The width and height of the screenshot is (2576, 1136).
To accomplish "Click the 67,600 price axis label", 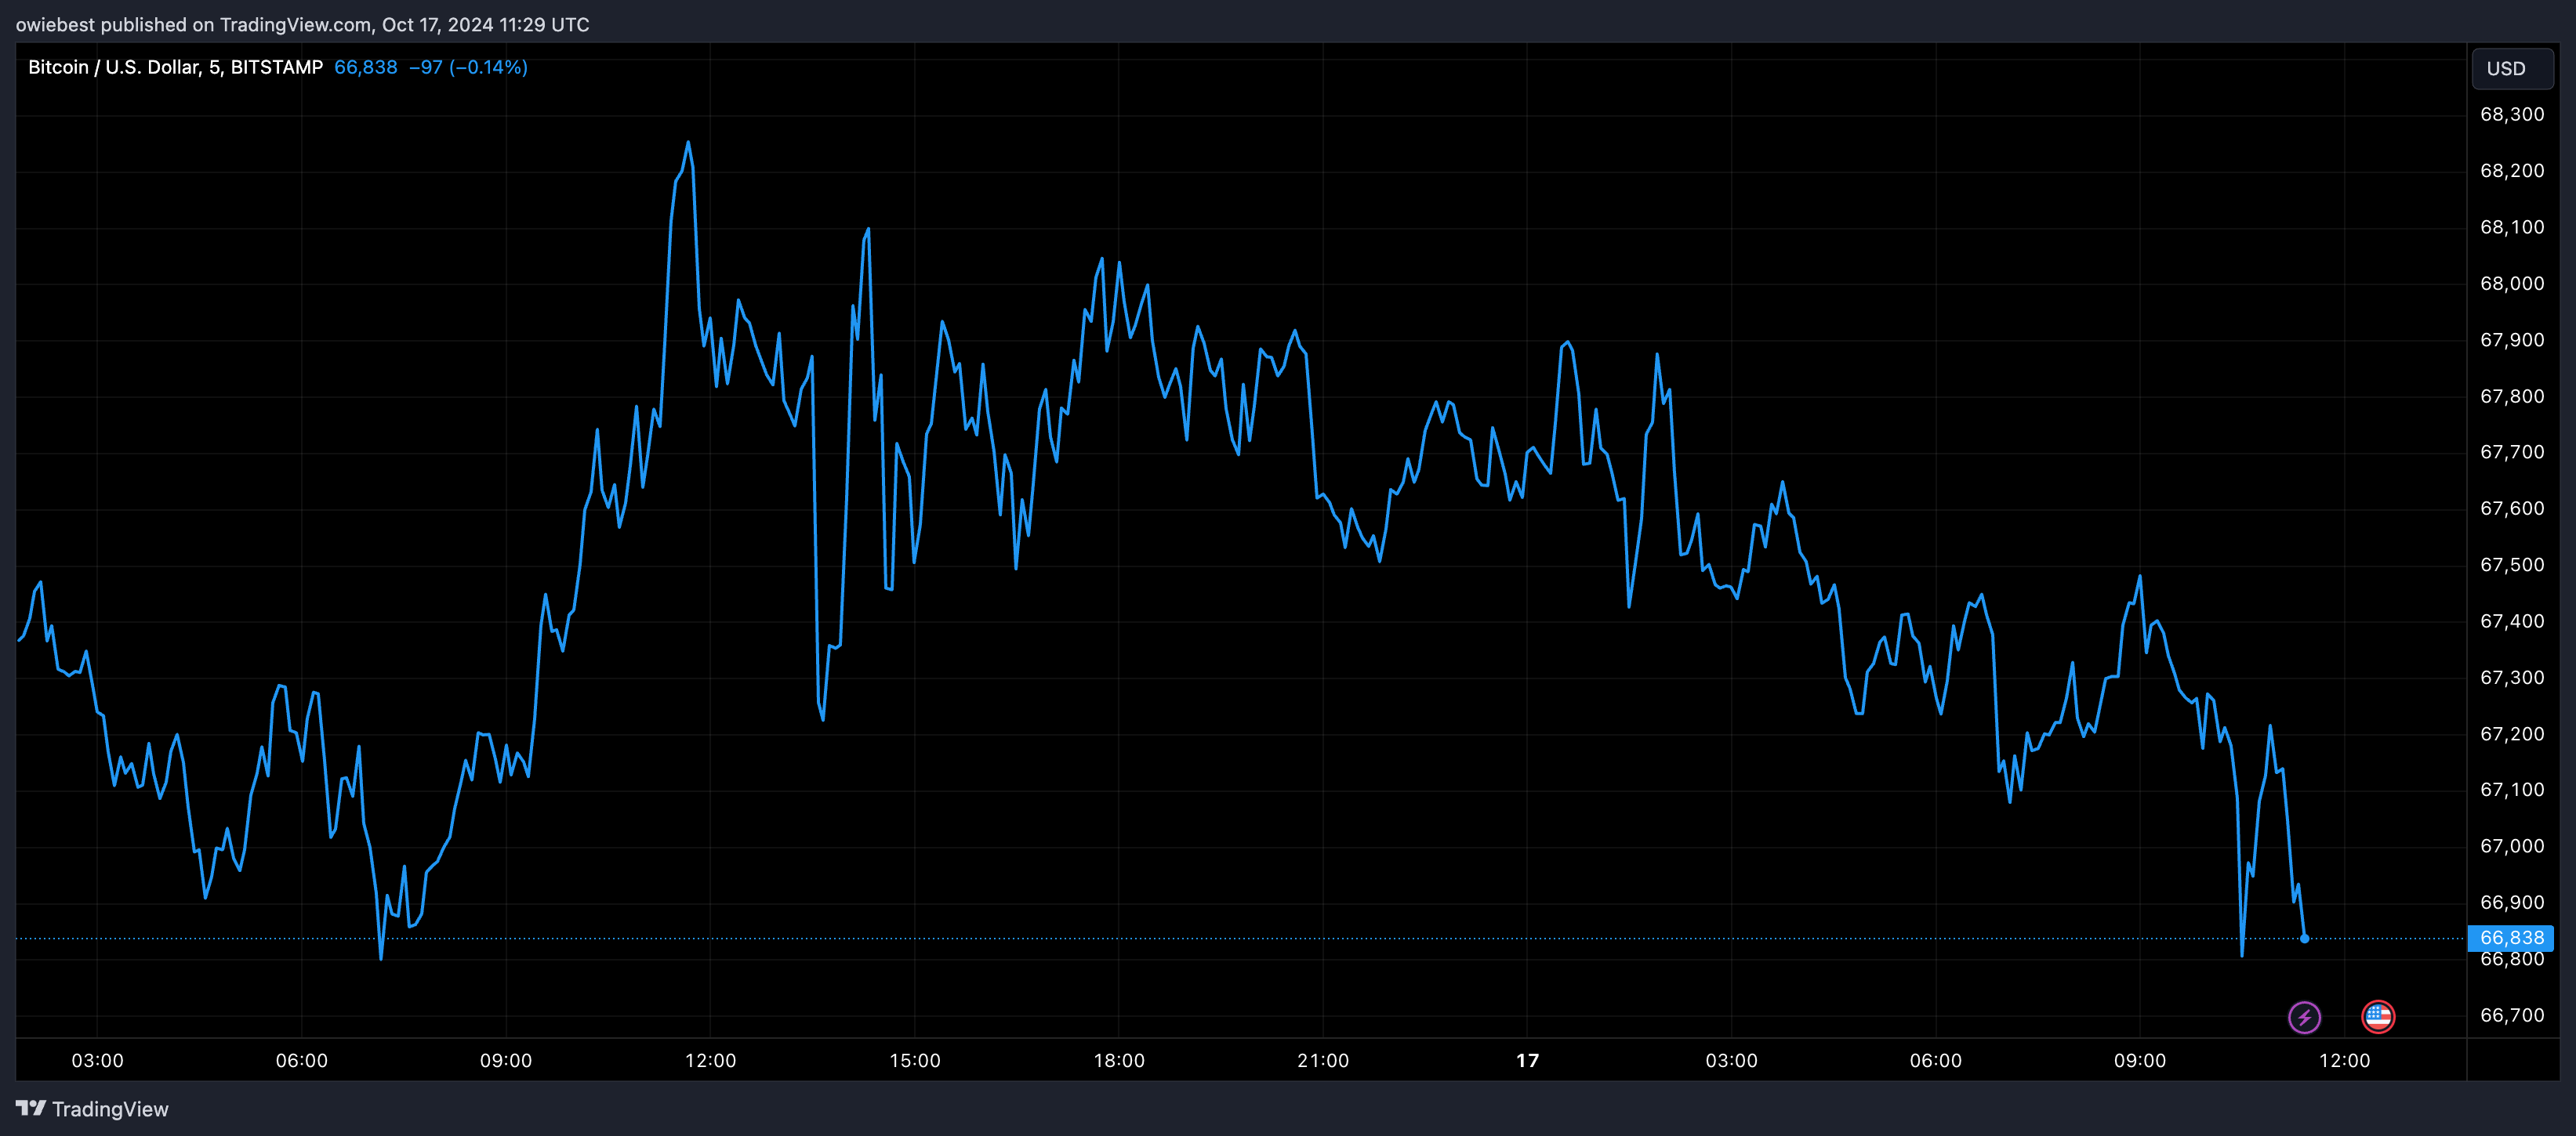I will coord(2511,508).
